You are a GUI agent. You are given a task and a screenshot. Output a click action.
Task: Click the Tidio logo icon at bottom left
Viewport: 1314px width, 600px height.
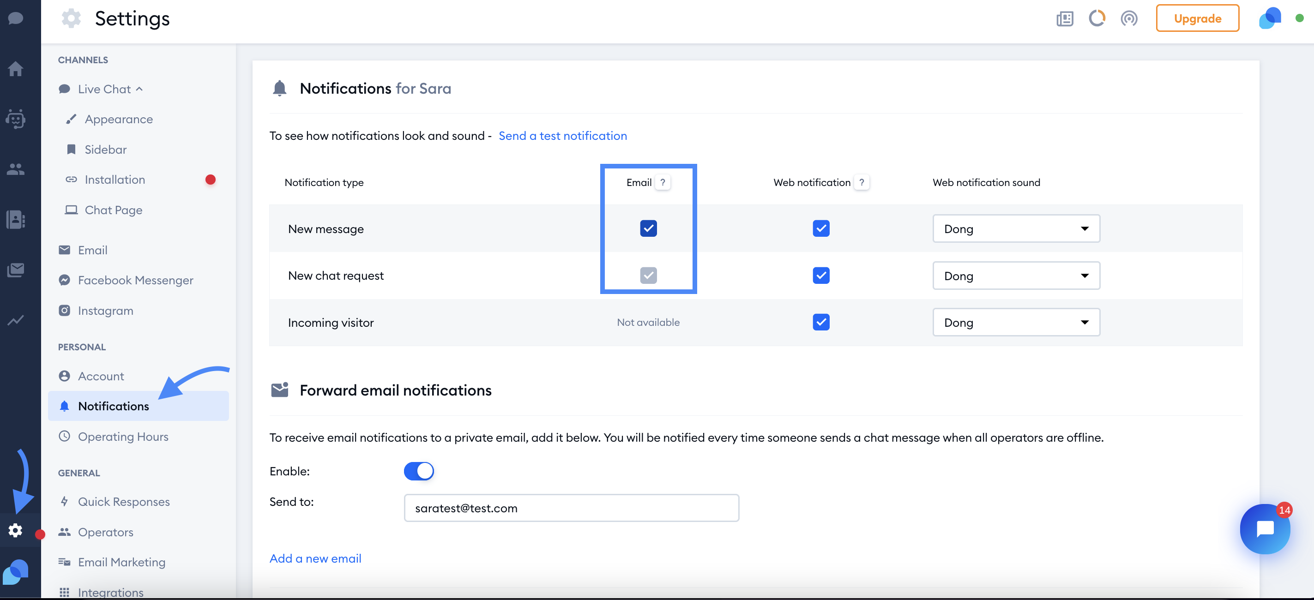(x=16, y=572)
